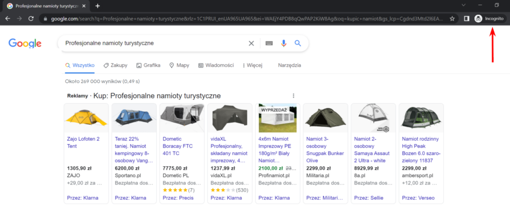Click result count Około 269 000 wyników
This screenshot has height=216, width=510.
103,81
